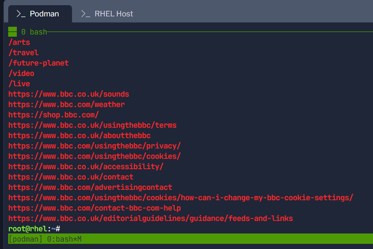Open the bbc.com/weather link
Image resolution: width=373 pixels, height=249 pixels.
67,104
